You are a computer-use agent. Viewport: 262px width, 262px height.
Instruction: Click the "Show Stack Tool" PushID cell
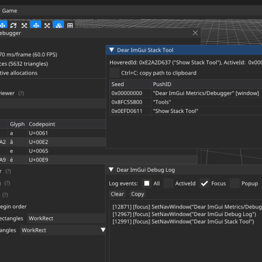175,111
